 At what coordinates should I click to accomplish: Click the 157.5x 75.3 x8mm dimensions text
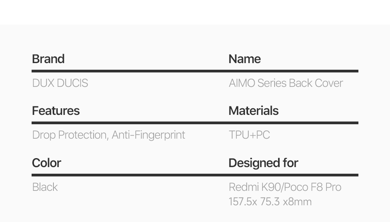(x=270, y=202)
